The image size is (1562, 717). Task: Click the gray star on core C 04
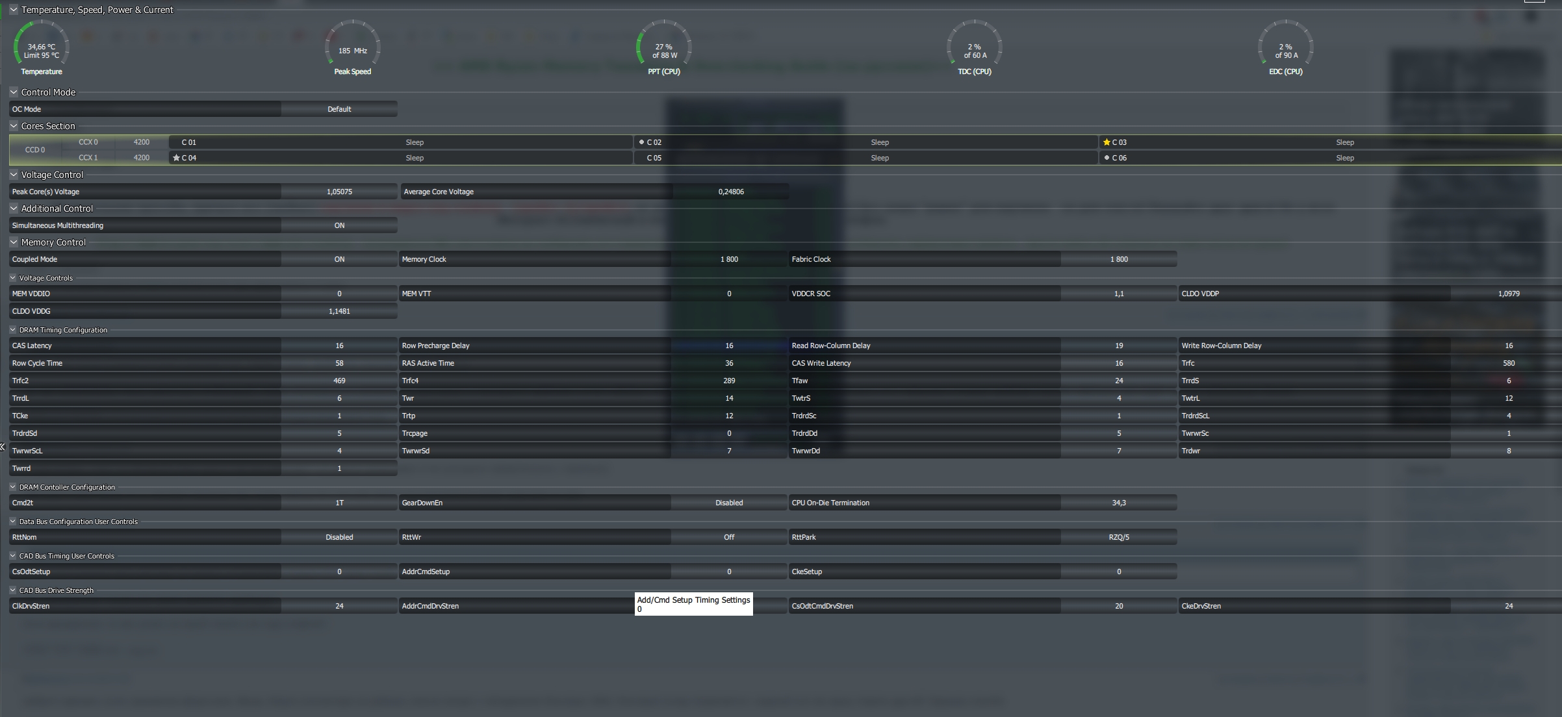[176, 158]
